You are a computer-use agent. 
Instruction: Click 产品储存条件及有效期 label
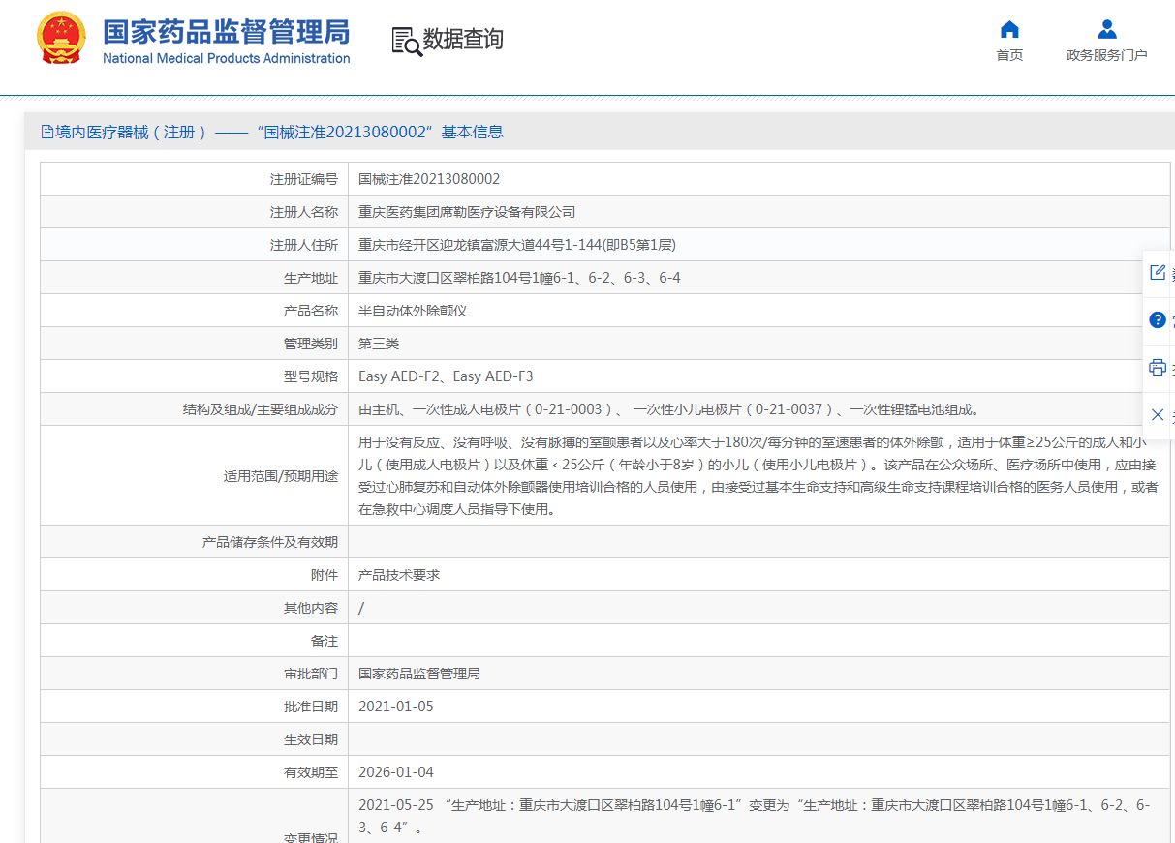click(270, 542)
